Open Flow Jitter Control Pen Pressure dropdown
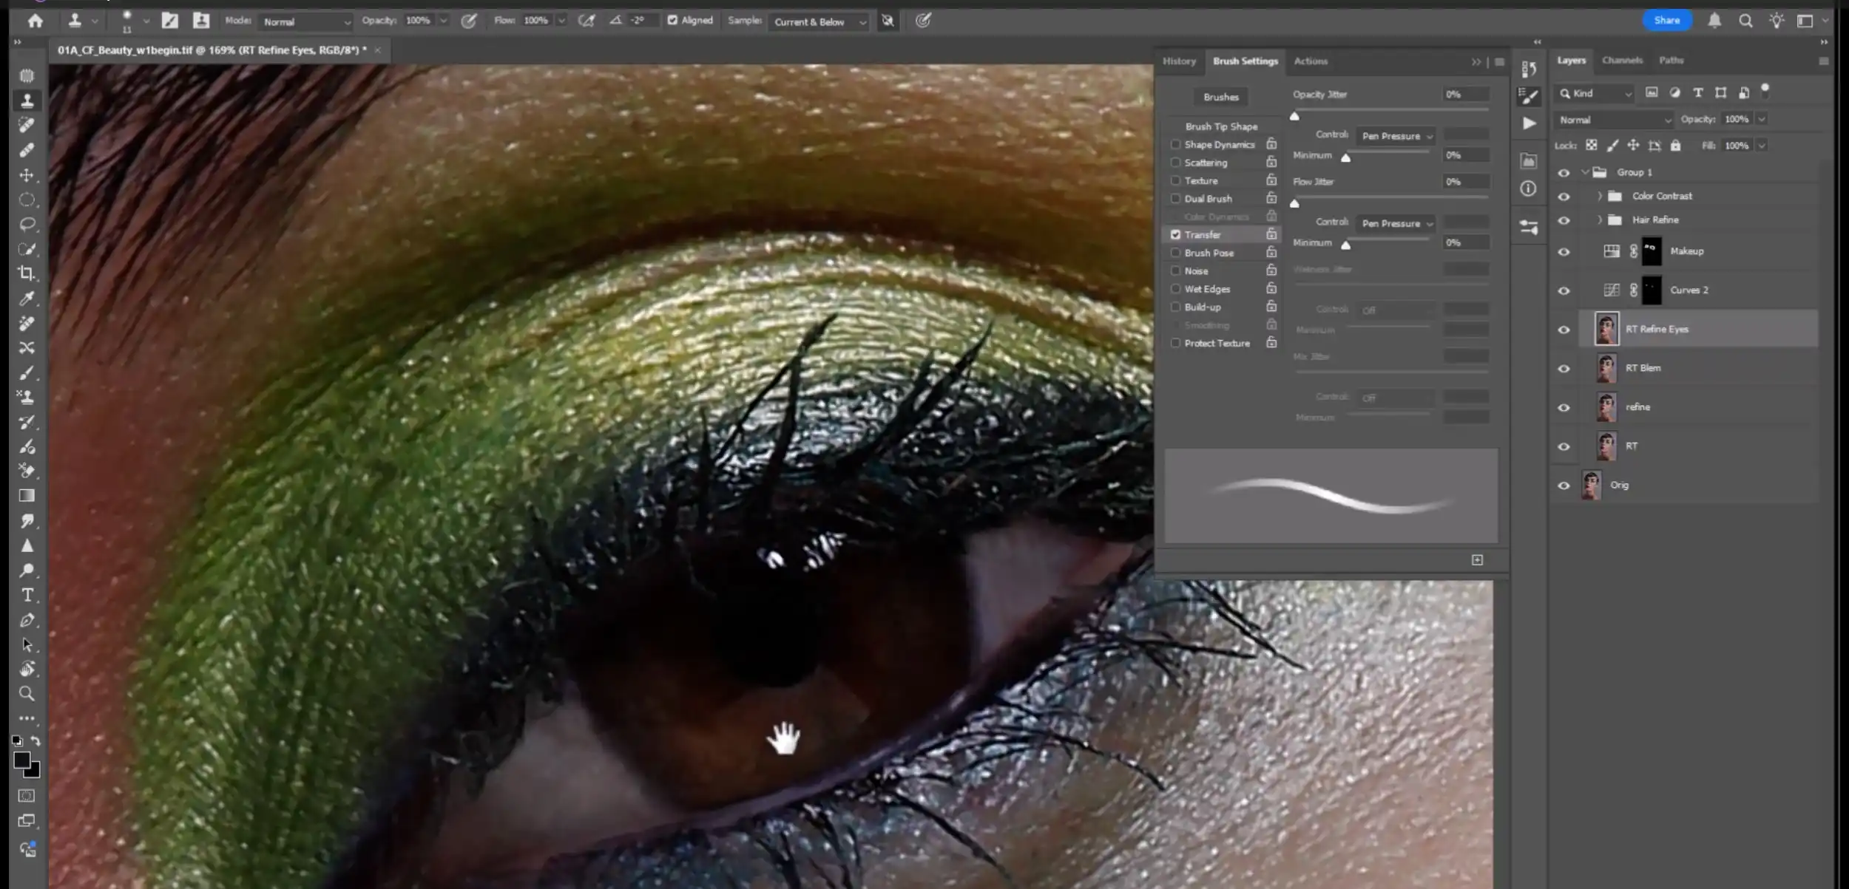1849x889 pixels. coord(1396,223)
